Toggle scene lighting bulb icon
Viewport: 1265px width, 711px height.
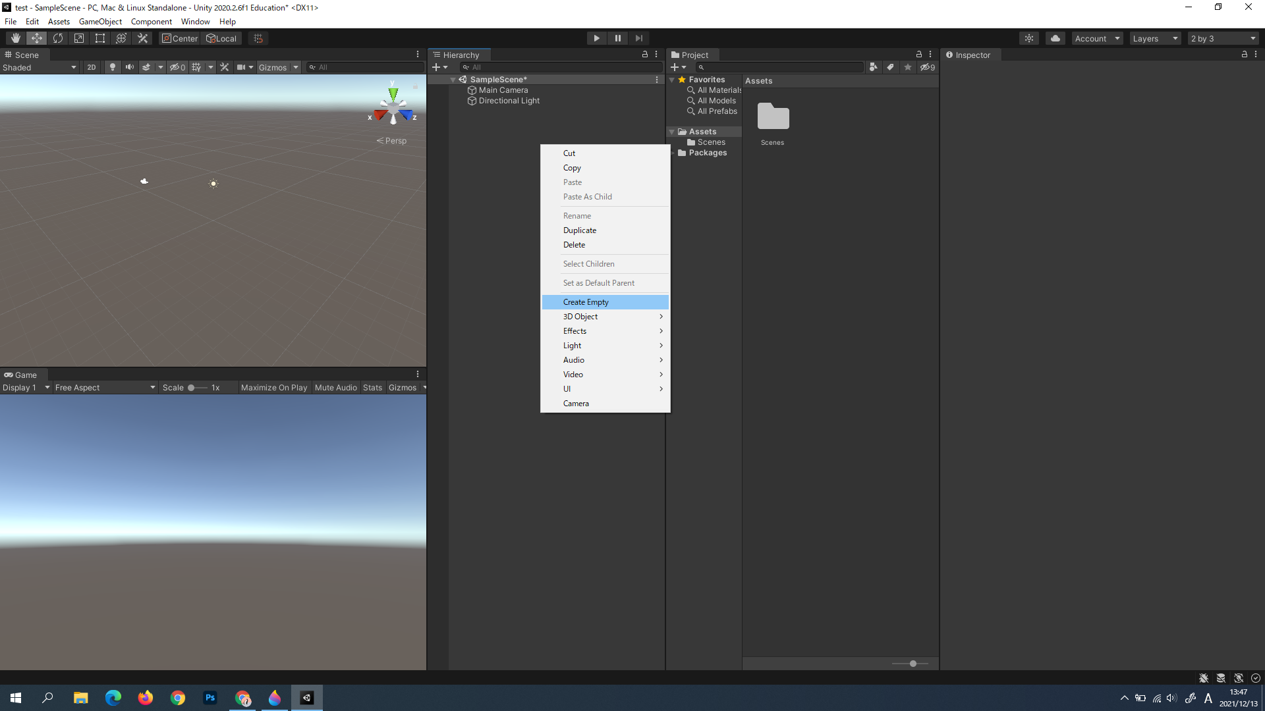113,67
